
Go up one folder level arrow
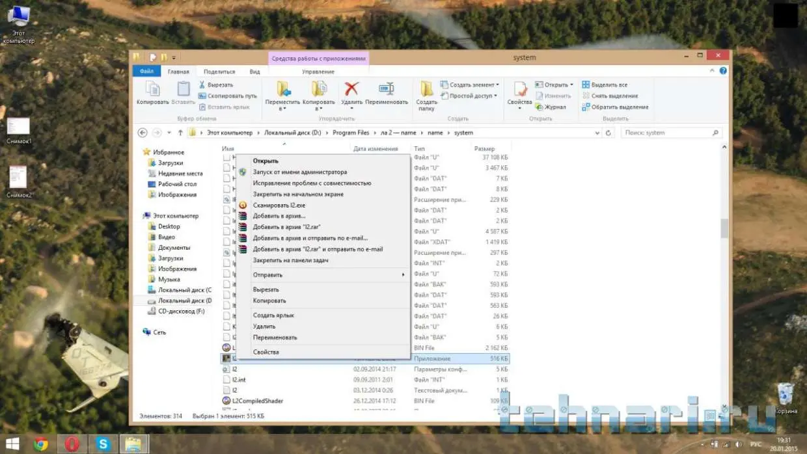(180, 133)
